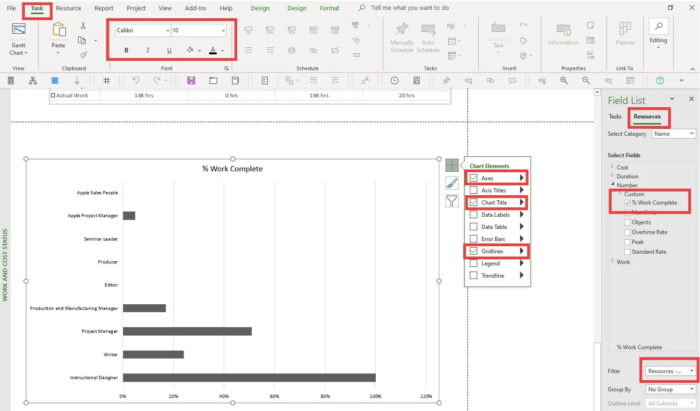
Task: Click the grid hash icon in toolbar
Action: point(107,81)
